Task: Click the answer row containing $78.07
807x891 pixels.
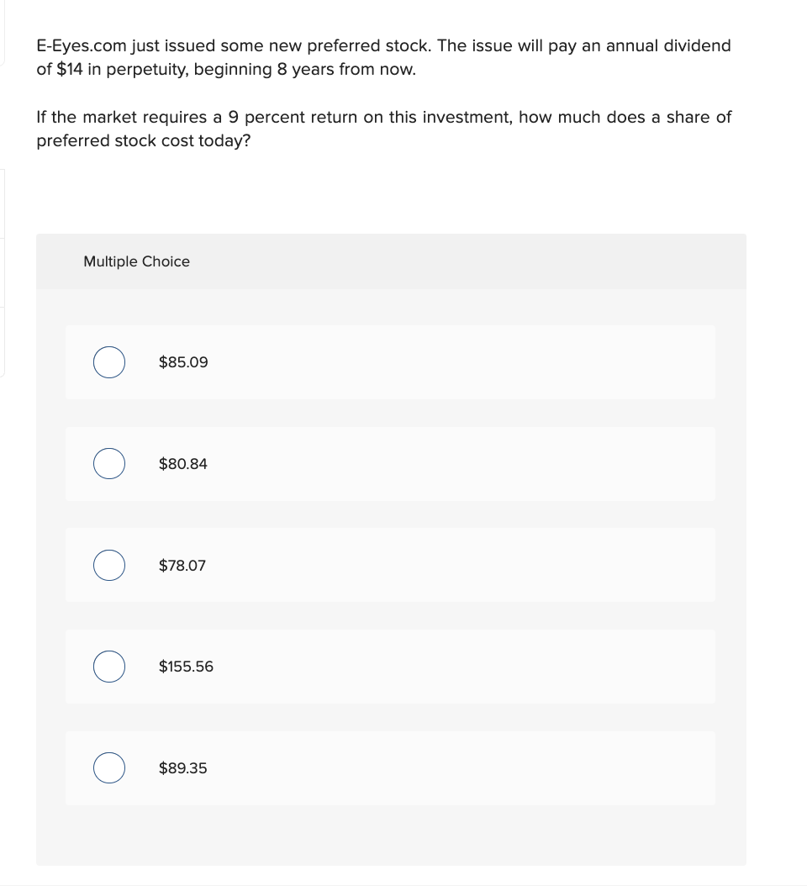Action: pyautogui.click(x=390, y=565)
